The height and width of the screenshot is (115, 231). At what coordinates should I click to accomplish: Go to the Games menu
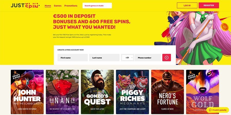coord(57,6)
